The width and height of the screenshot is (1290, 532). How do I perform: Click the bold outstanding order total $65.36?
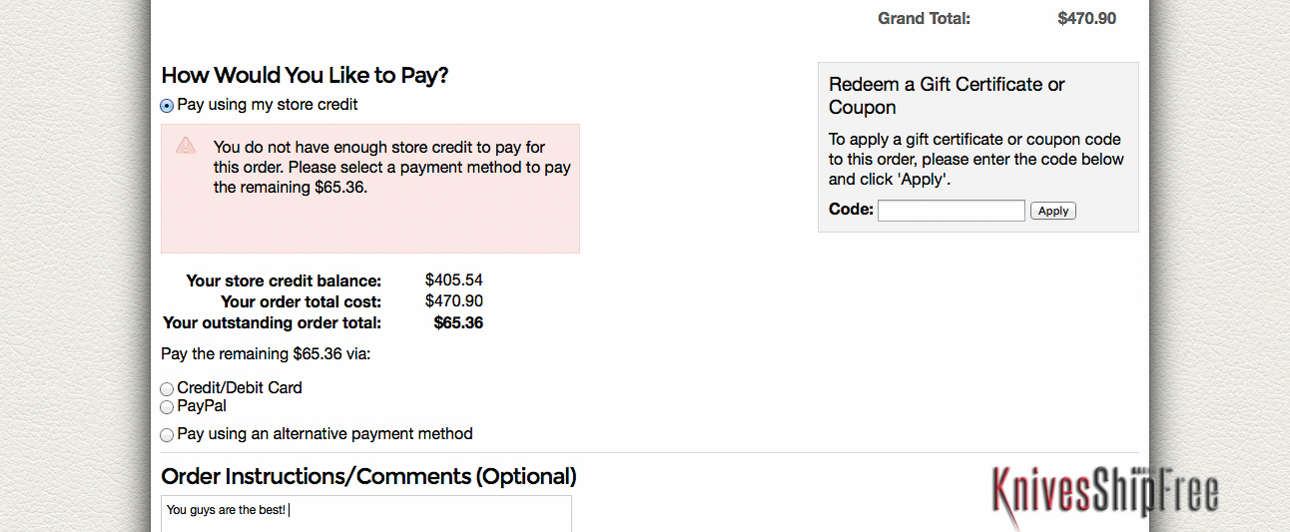coord(458,322)
